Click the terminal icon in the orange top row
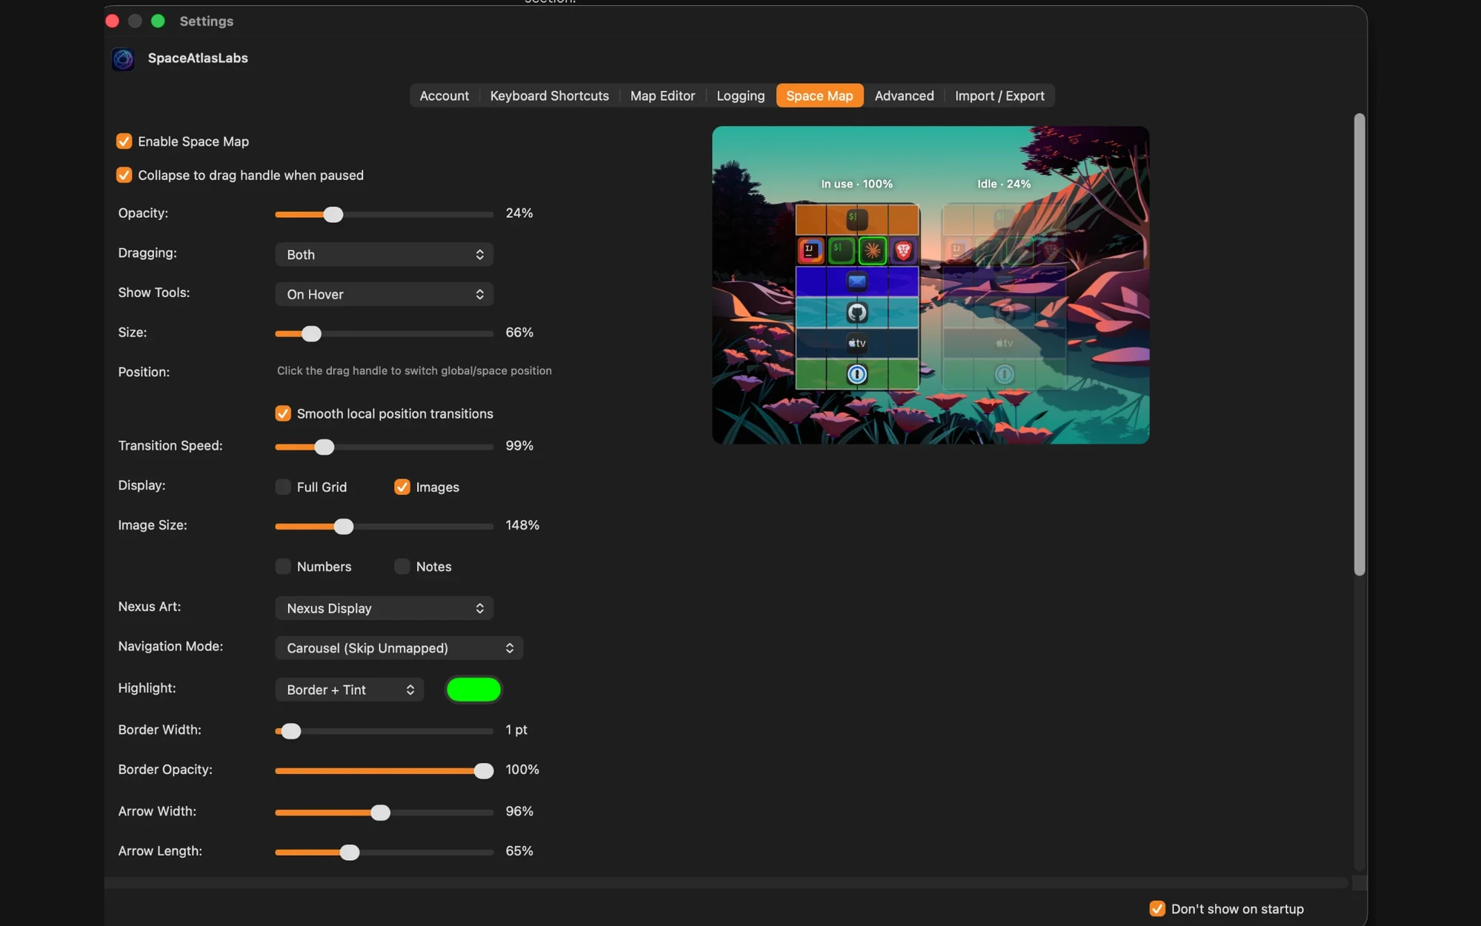The image size is (1481, 926). pos(856,219)
